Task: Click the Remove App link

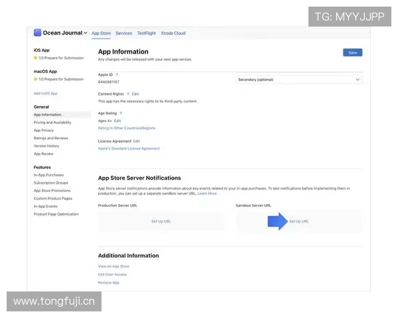Action: click(109, 282)
